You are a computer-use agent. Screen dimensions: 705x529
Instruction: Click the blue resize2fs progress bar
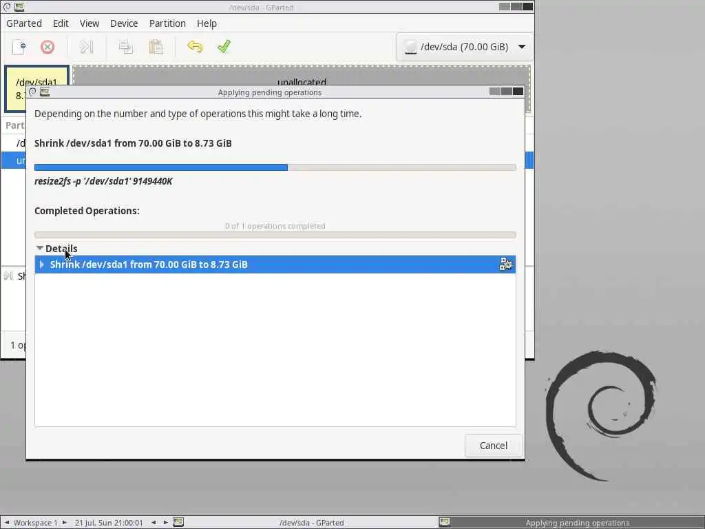(275, 167)
